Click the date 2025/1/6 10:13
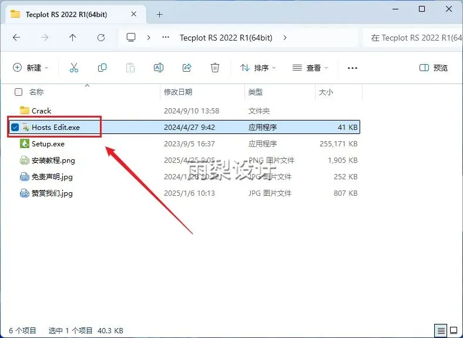 [189, 193]
